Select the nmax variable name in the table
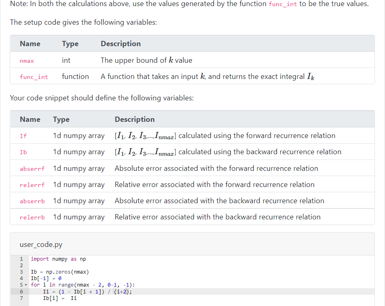 point(26,60)
